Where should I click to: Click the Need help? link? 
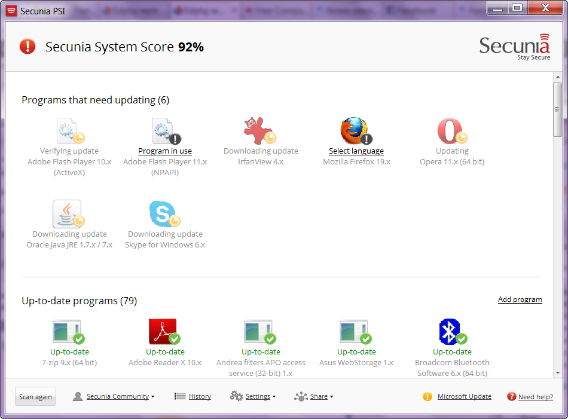coord(536,397)
